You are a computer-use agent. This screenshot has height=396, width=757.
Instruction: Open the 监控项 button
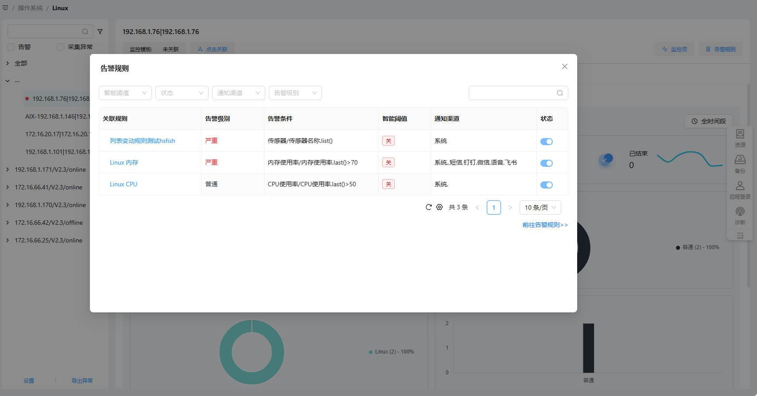pyautogui.click(x=675, y=49)
